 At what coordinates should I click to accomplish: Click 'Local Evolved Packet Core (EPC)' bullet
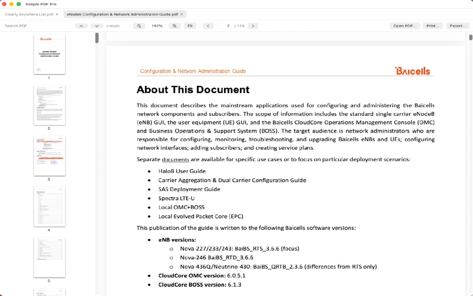(200, 217)
